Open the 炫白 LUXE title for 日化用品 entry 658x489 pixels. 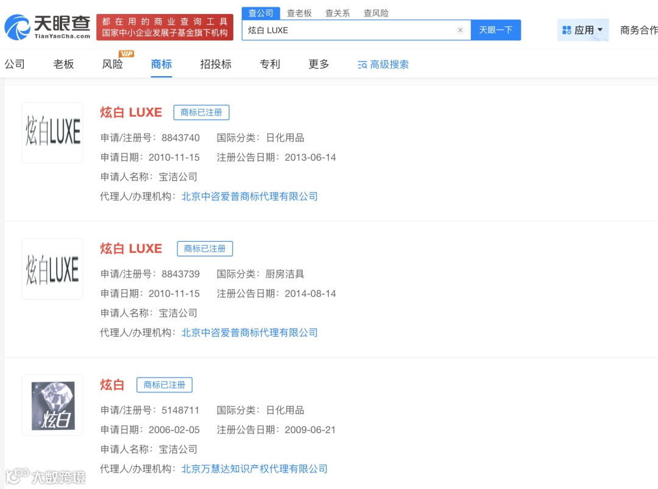pyautogui.click(x=131, y=113)
